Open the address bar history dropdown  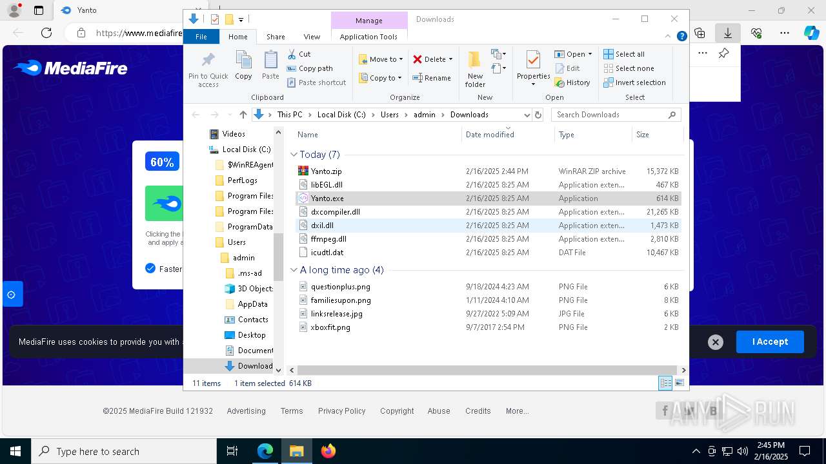click(527, 115)
